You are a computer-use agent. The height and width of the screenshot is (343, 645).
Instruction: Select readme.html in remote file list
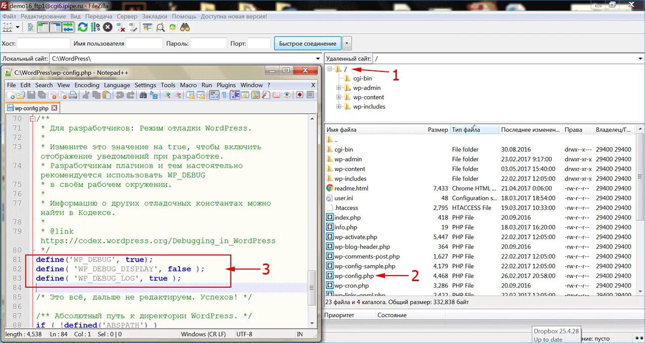[351, 188]
